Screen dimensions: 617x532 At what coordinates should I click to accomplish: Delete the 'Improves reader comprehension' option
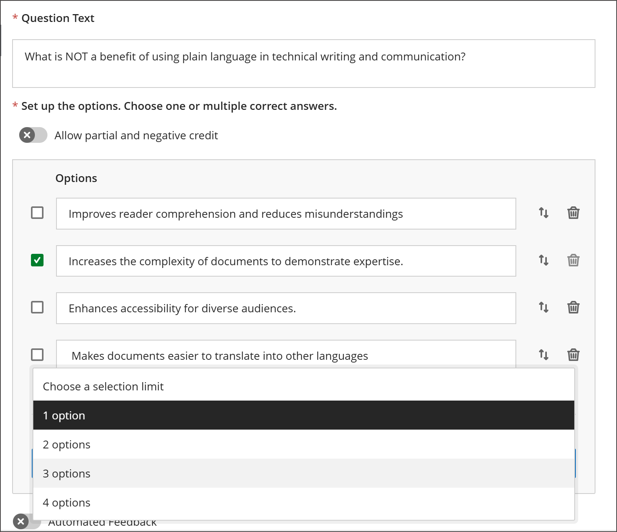pyautogui.click(x=573, y=213)
